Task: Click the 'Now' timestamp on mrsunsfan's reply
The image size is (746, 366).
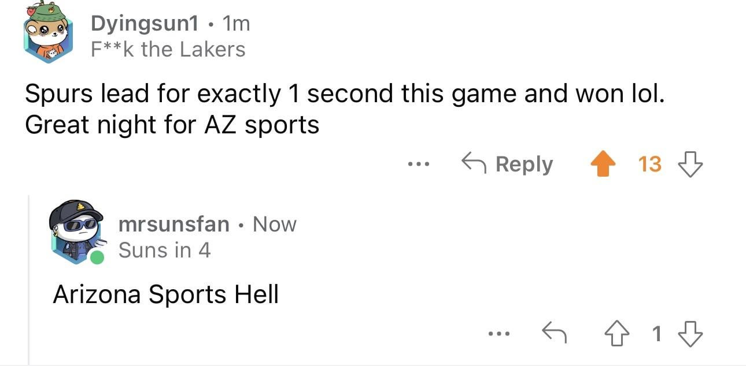Action: tap(275, 224)
